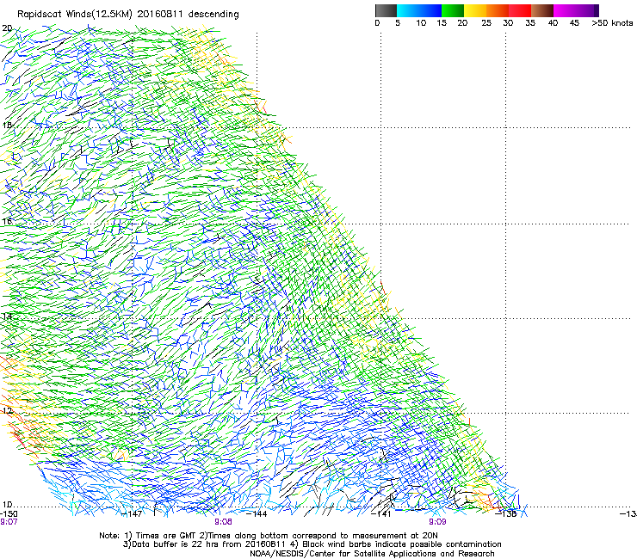Click the purple 9:09 time label
Image resolution: width=637 pixels, height=559 pixels.
[437, 522]
